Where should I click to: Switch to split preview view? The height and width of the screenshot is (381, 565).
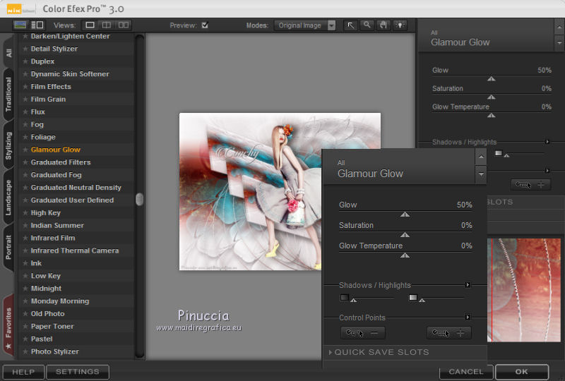[107, 25]
